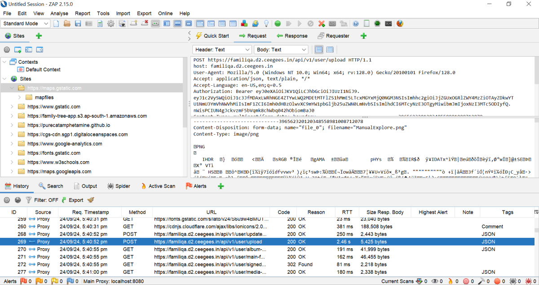
Task: Switch to the Quick Start tab
Action: (212, 36)
